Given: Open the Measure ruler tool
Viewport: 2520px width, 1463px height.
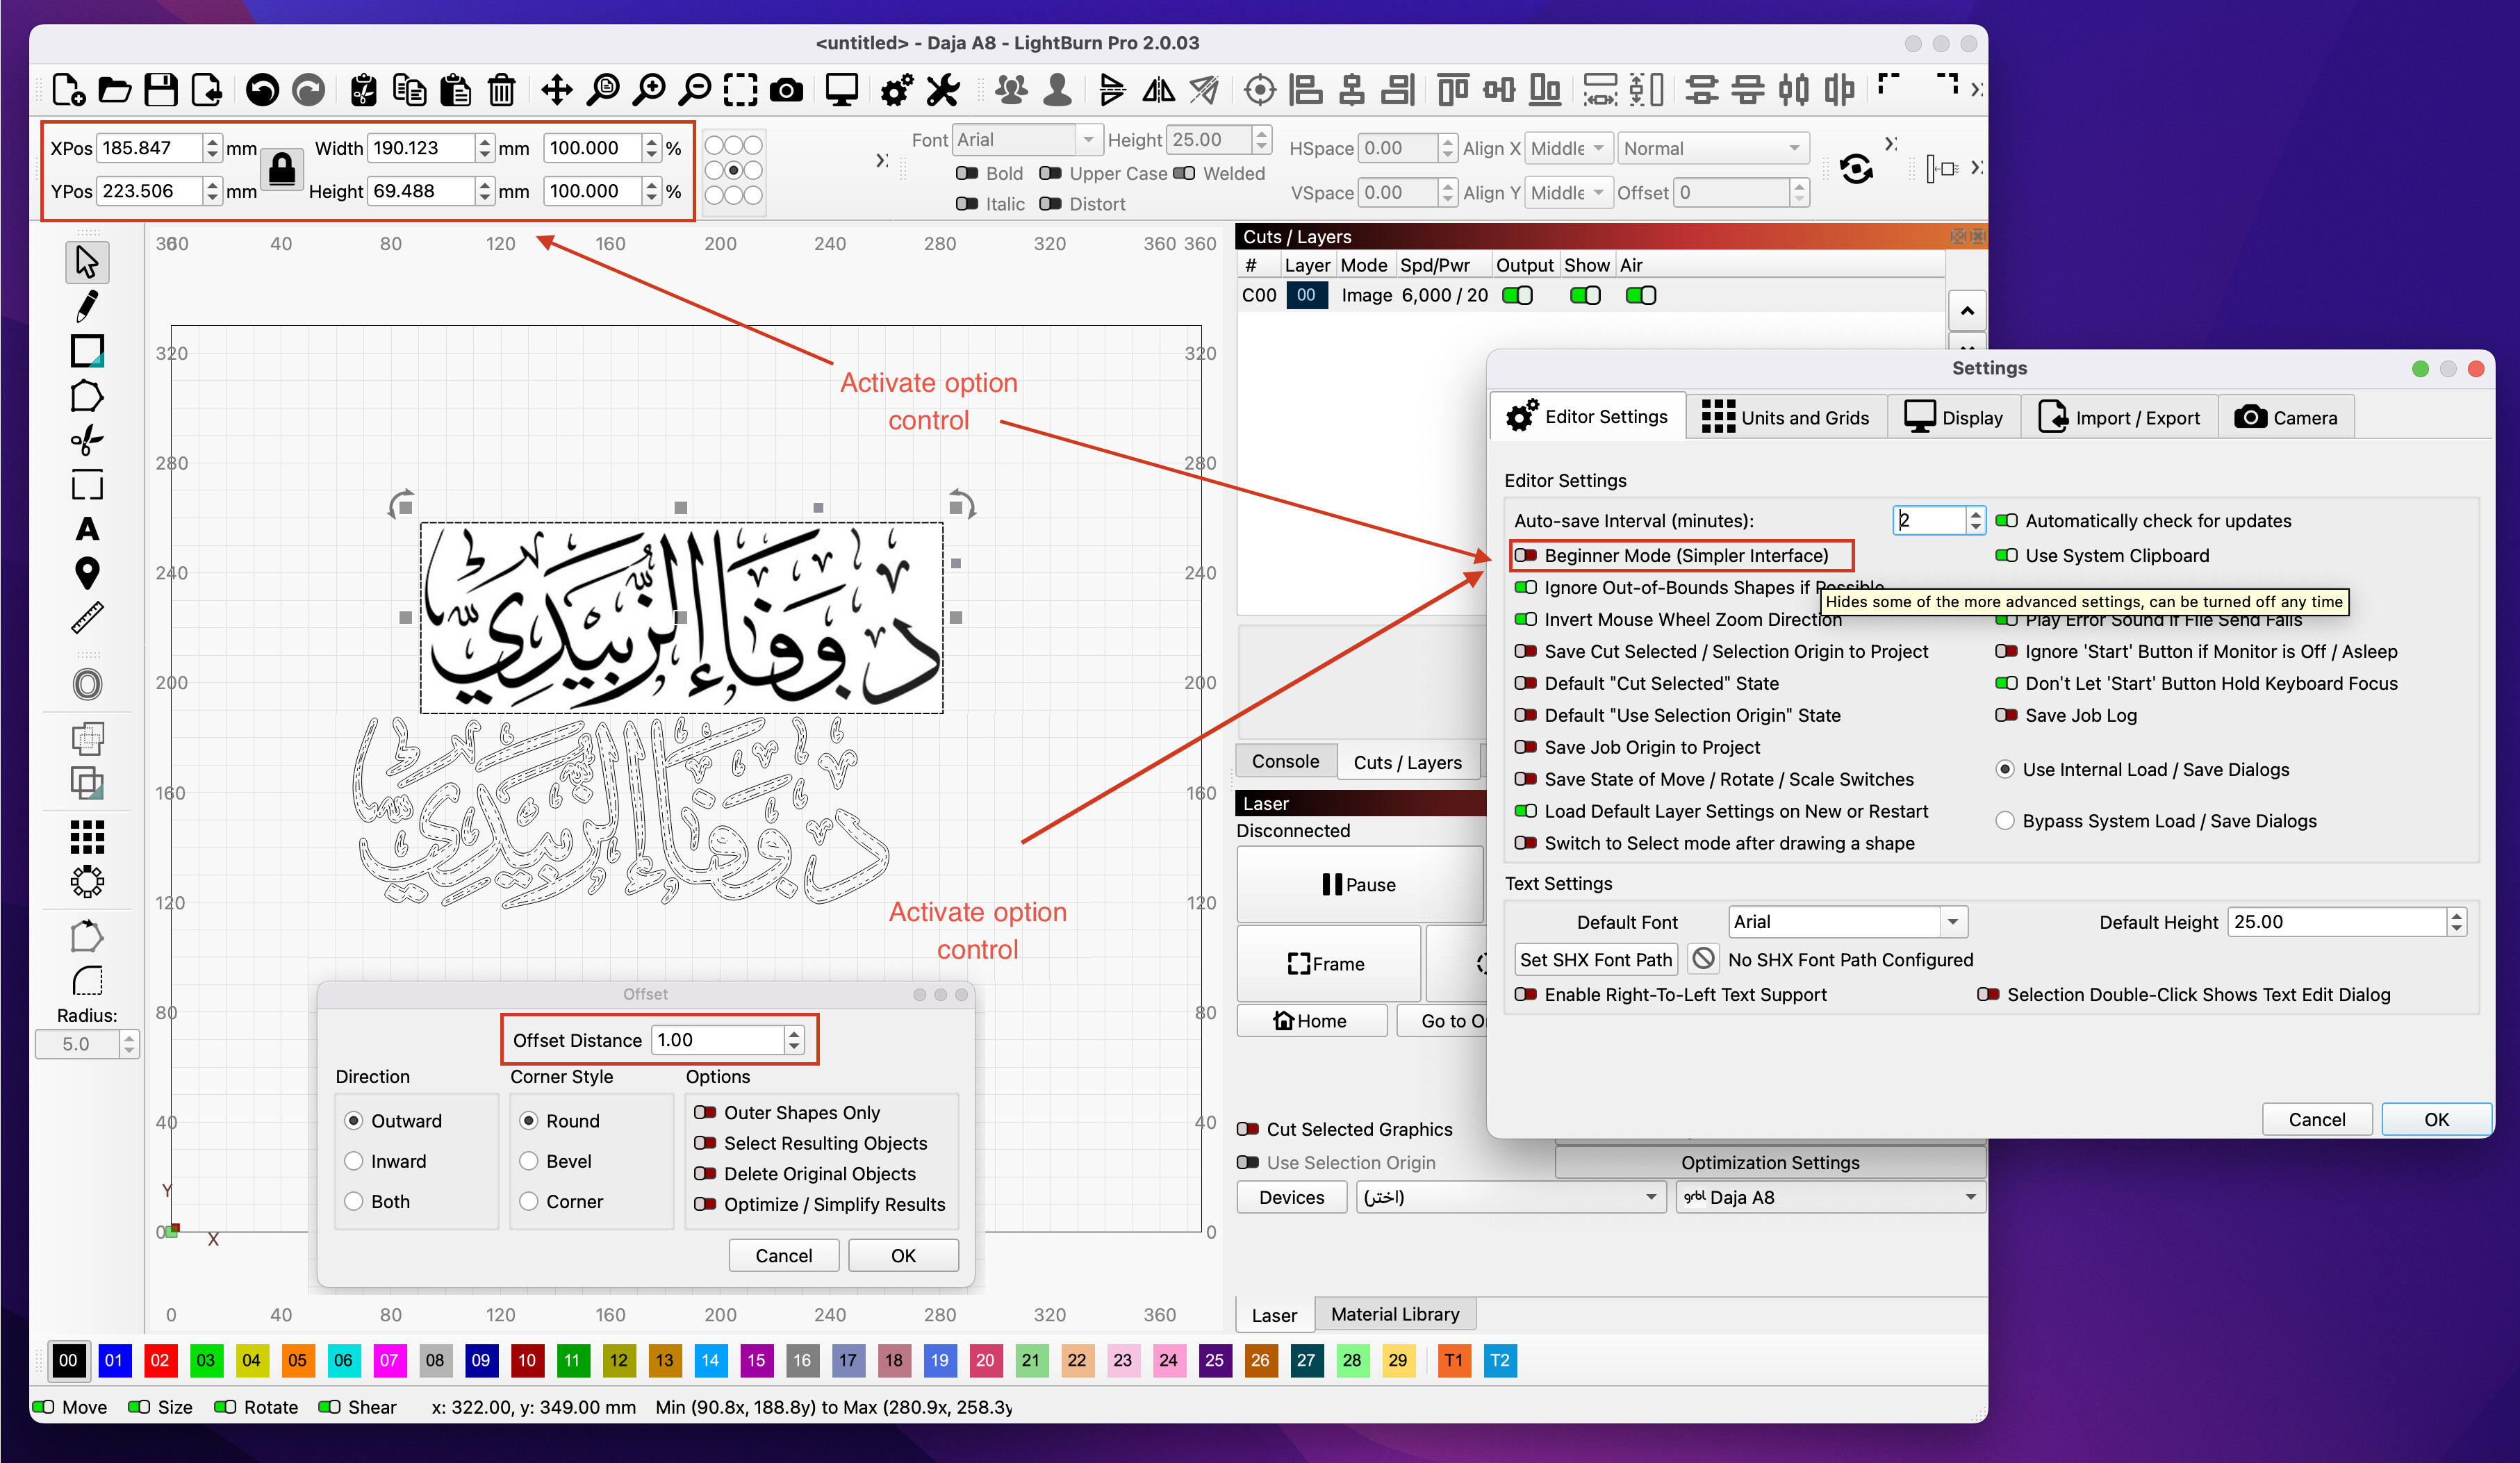Looking at the screenshot, I should tap(87, 618).
